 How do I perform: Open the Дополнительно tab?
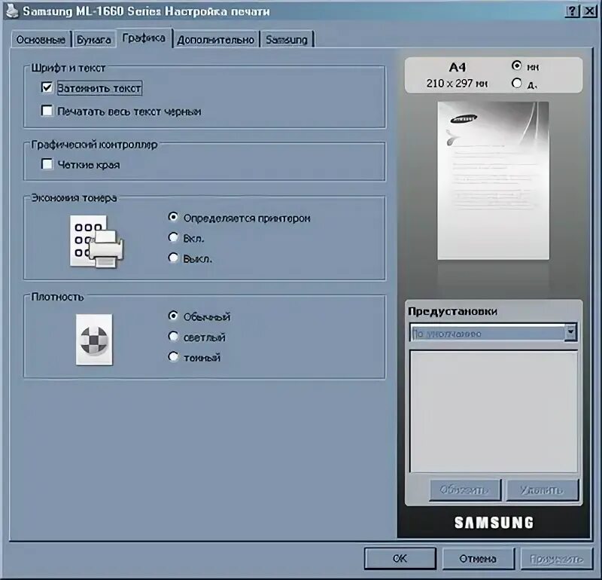point(215,39)
